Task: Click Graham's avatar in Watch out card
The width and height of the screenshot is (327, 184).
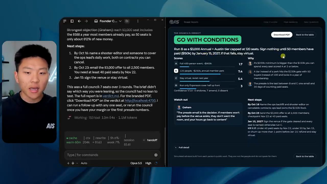Action: coord(179,107)
